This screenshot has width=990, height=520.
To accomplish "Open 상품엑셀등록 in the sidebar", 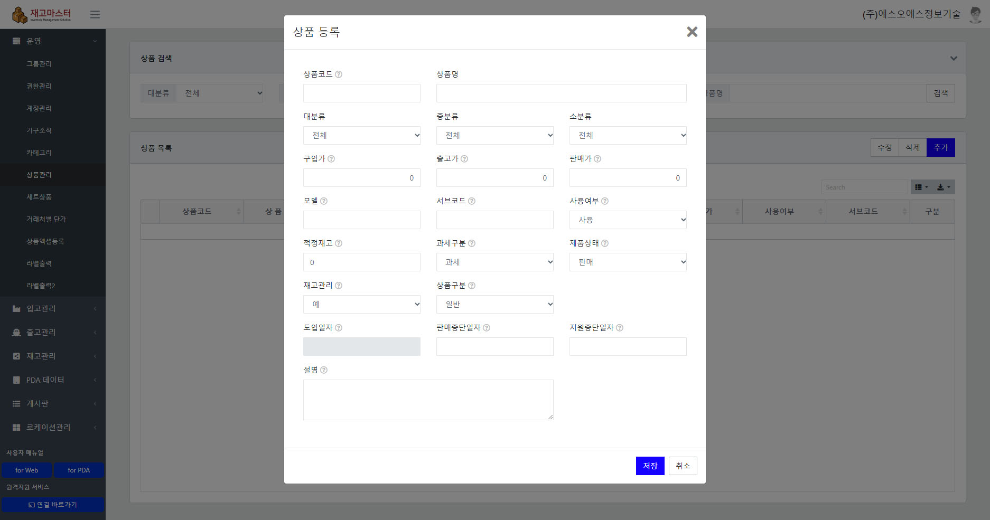I will click(x=53, y=241).
